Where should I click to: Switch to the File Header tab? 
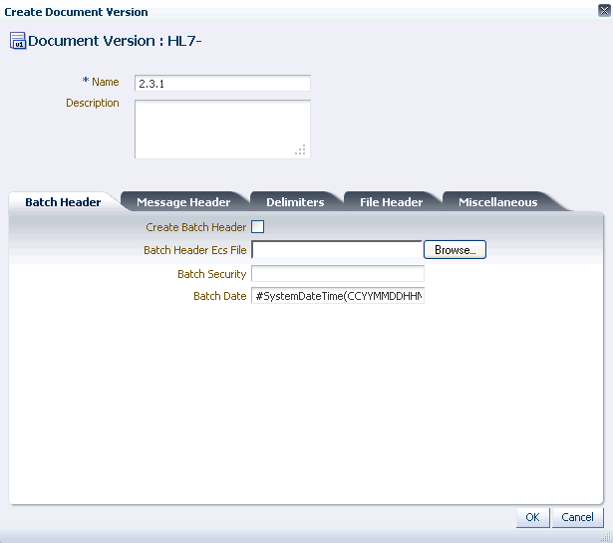391,202
